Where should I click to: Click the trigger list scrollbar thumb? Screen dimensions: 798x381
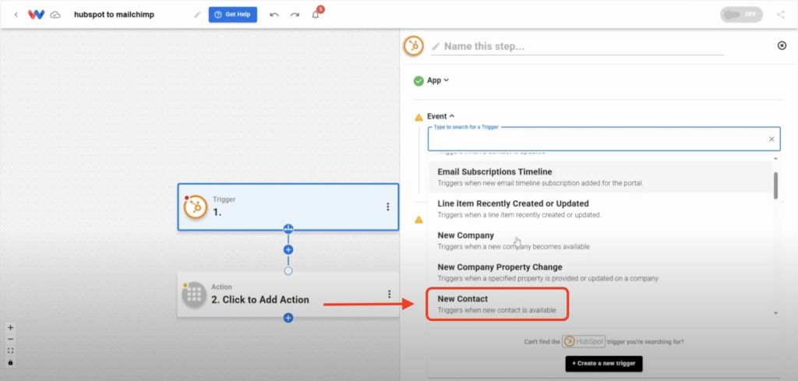(x=775, y=185)
